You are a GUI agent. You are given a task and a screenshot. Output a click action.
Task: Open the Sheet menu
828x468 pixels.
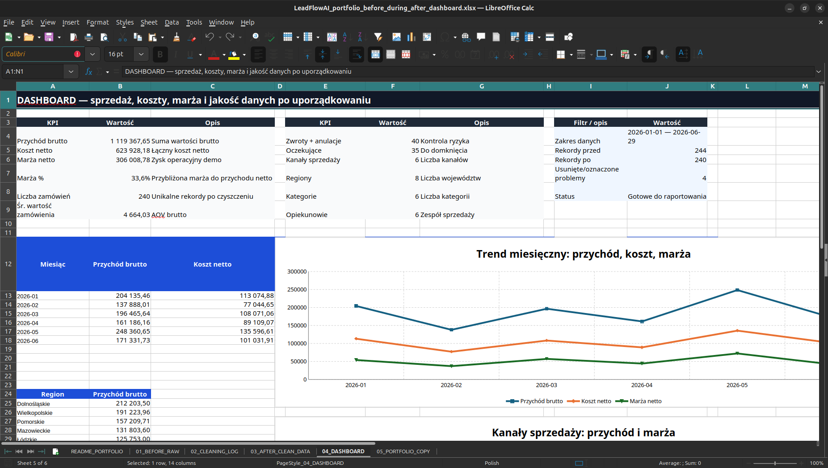[149, 22]
